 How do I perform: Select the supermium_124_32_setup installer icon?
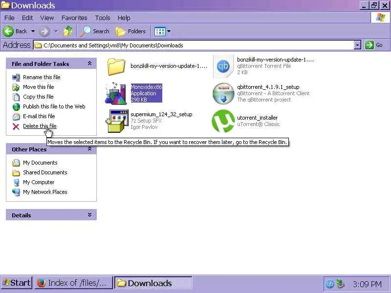(117, 121)
